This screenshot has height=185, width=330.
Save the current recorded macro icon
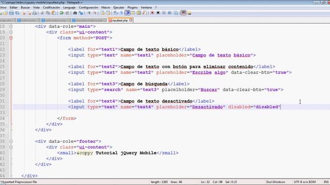click(175, 13)
